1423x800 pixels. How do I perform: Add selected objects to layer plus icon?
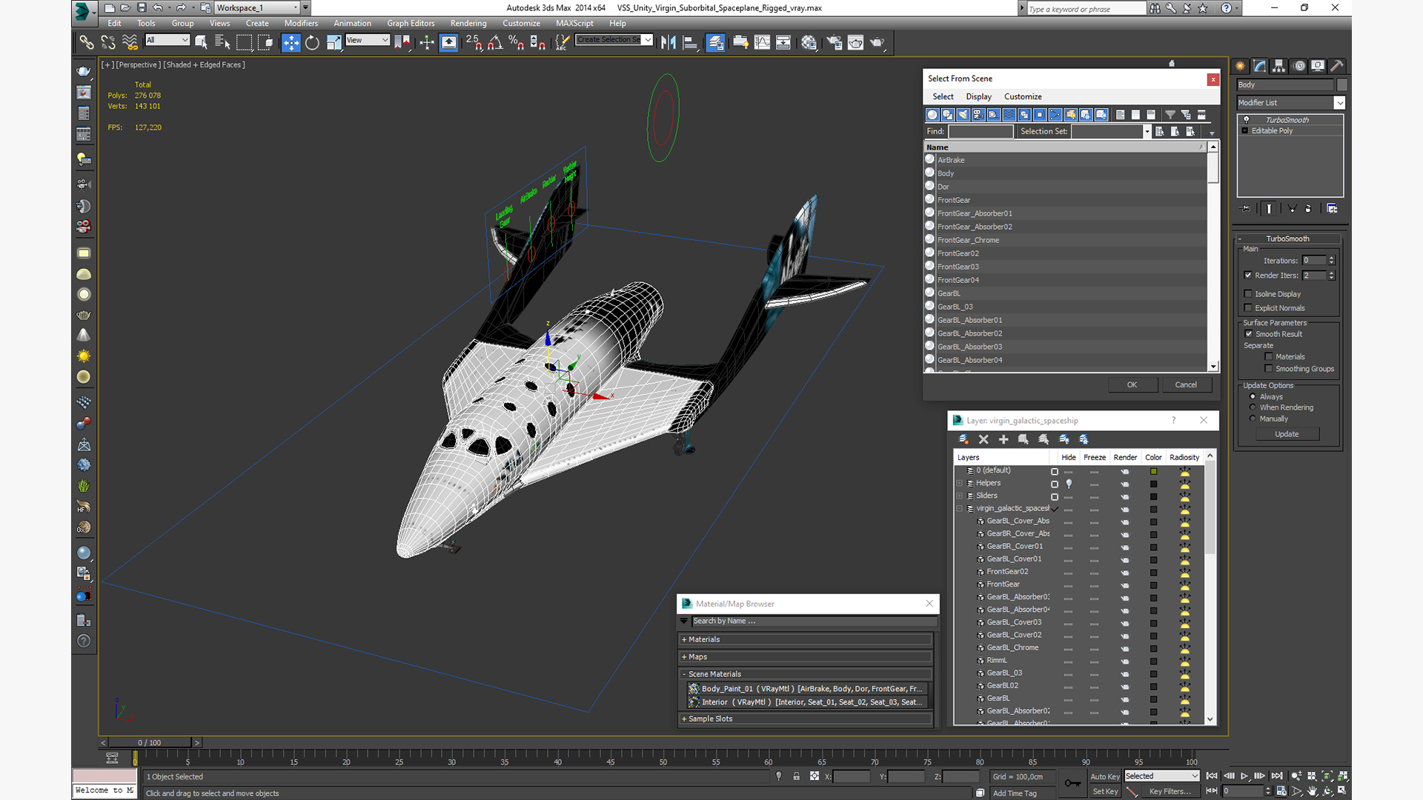click(x=1004, y=439)
